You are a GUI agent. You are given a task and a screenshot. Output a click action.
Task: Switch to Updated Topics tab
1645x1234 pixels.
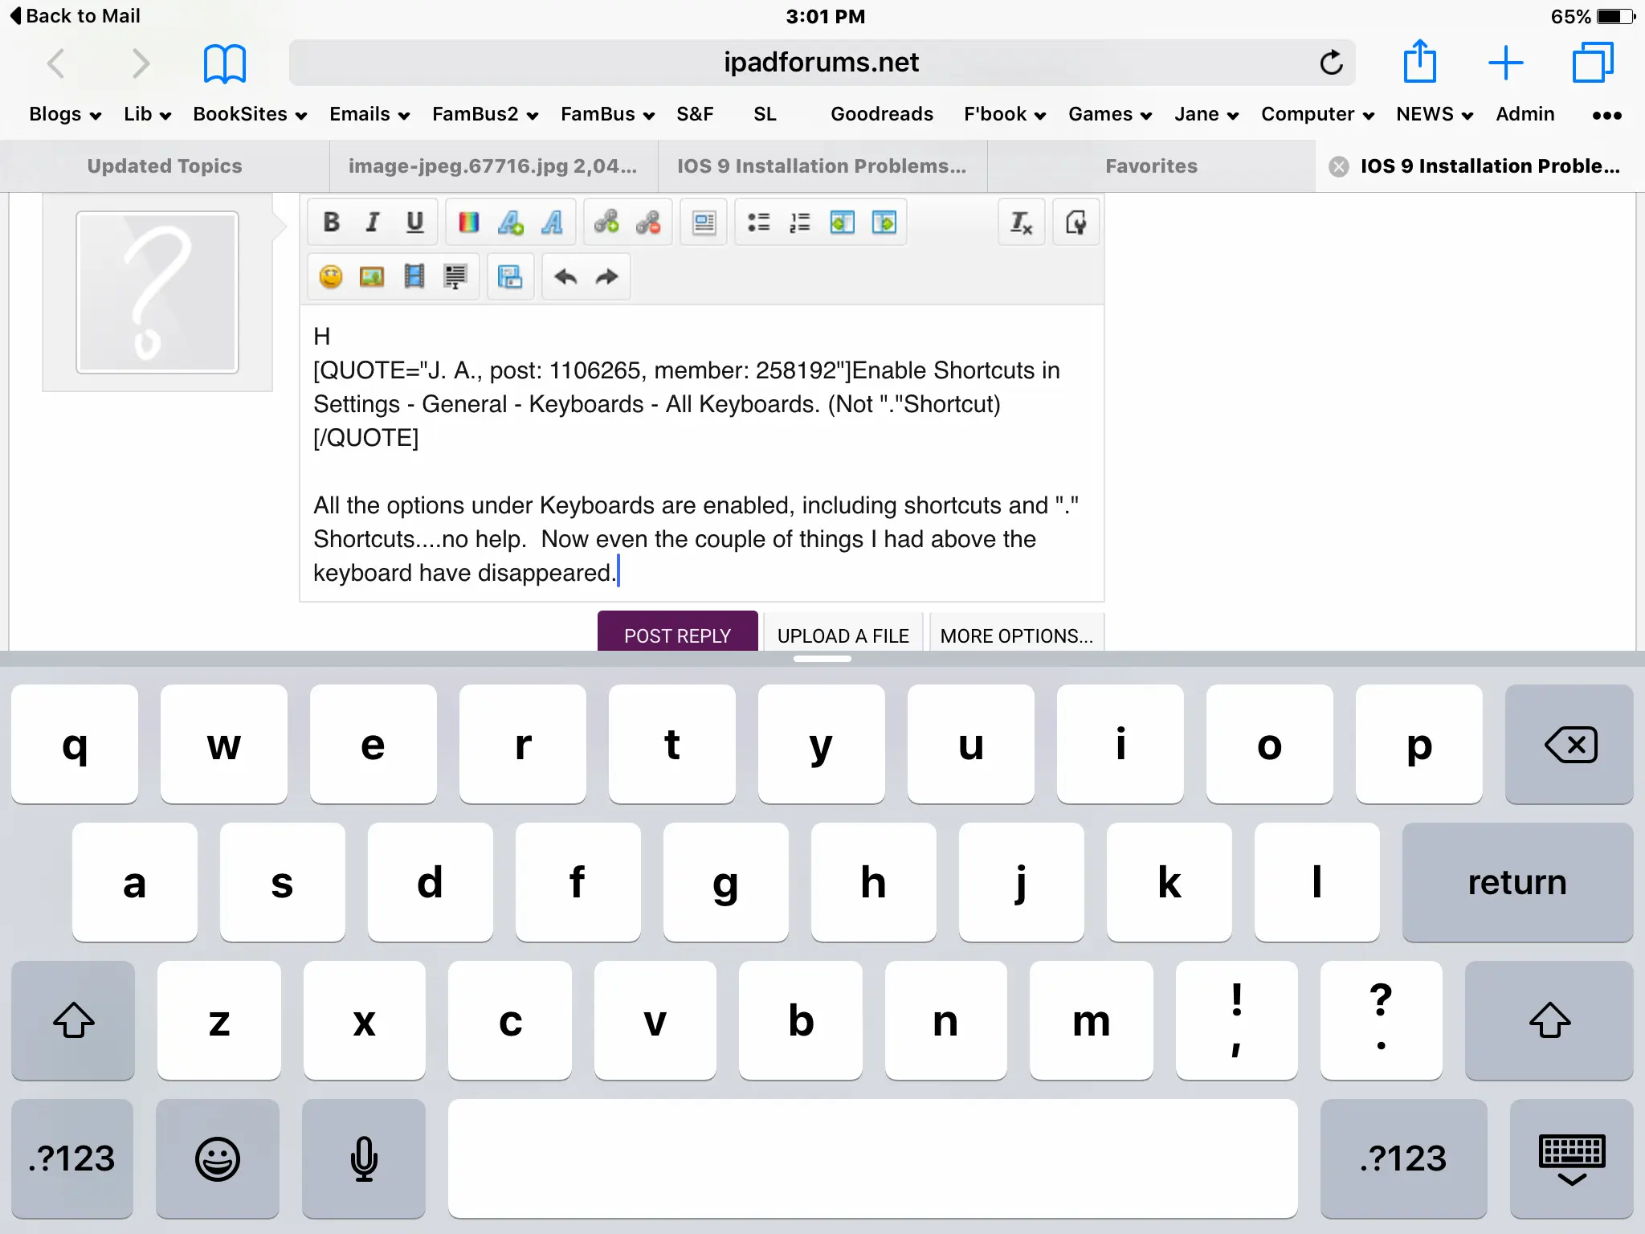coord(165,166)
